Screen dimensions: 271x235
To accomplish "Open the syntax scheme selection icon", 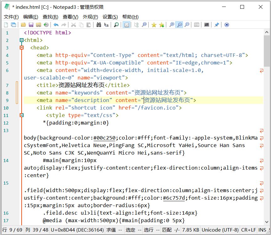I will coord(197,25).
